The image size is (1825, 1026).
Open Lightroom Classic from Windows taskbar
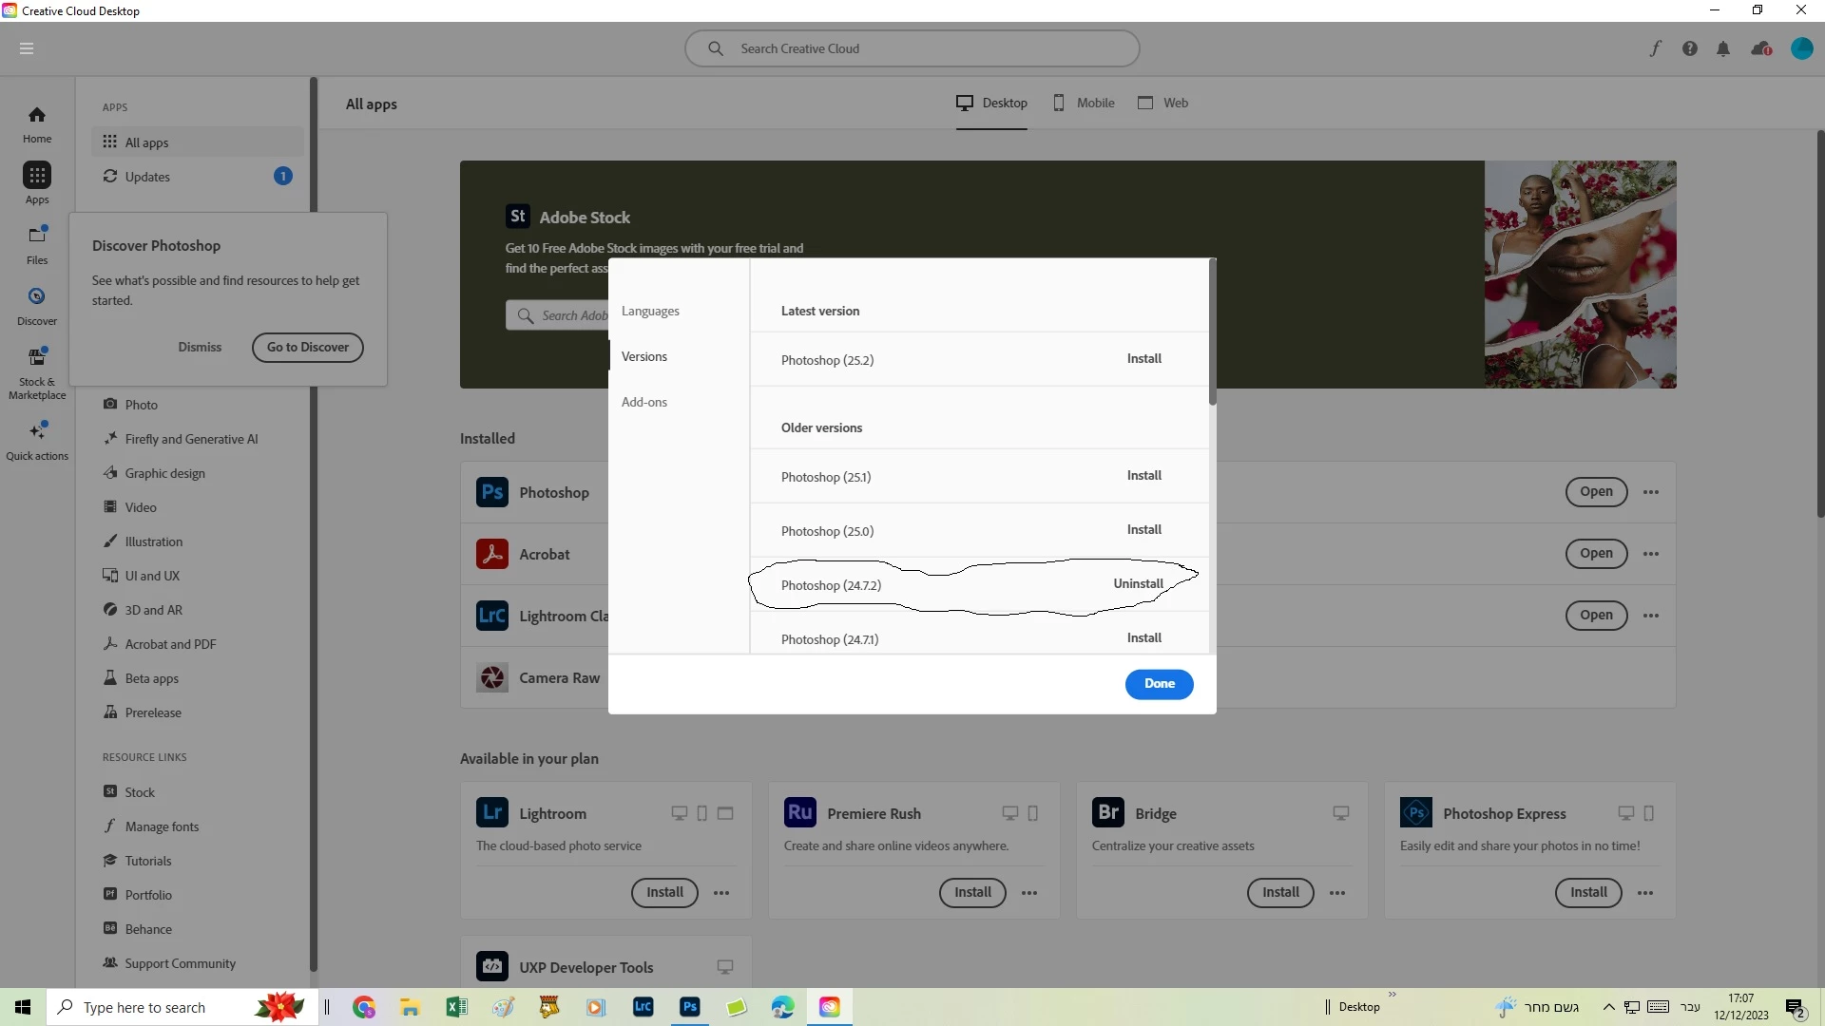coord(644,1007)
